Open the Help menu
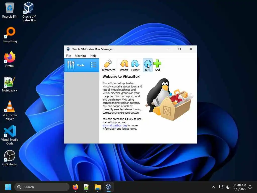The width and height of the screenshot is (257, 193). 93,56
